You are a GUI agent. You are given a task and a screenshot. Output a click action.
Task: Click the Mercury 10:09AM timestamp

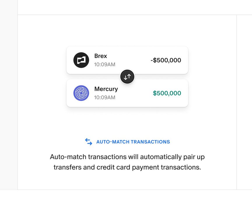pos(104,97)
